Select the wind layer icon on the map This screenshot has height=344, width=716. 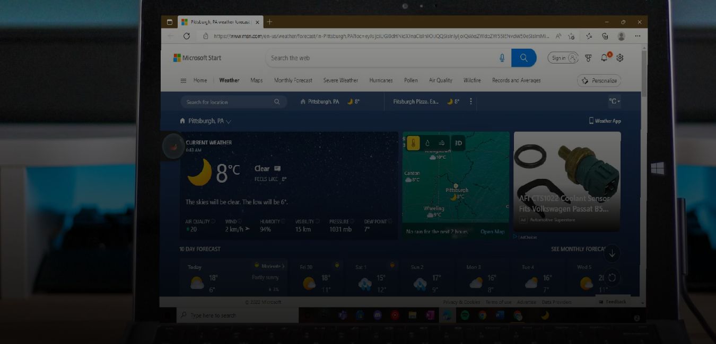441,142
